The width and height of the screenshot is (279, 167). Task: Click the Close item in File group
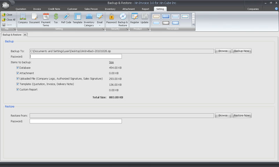pyautogui.click(x=7, y=15)
